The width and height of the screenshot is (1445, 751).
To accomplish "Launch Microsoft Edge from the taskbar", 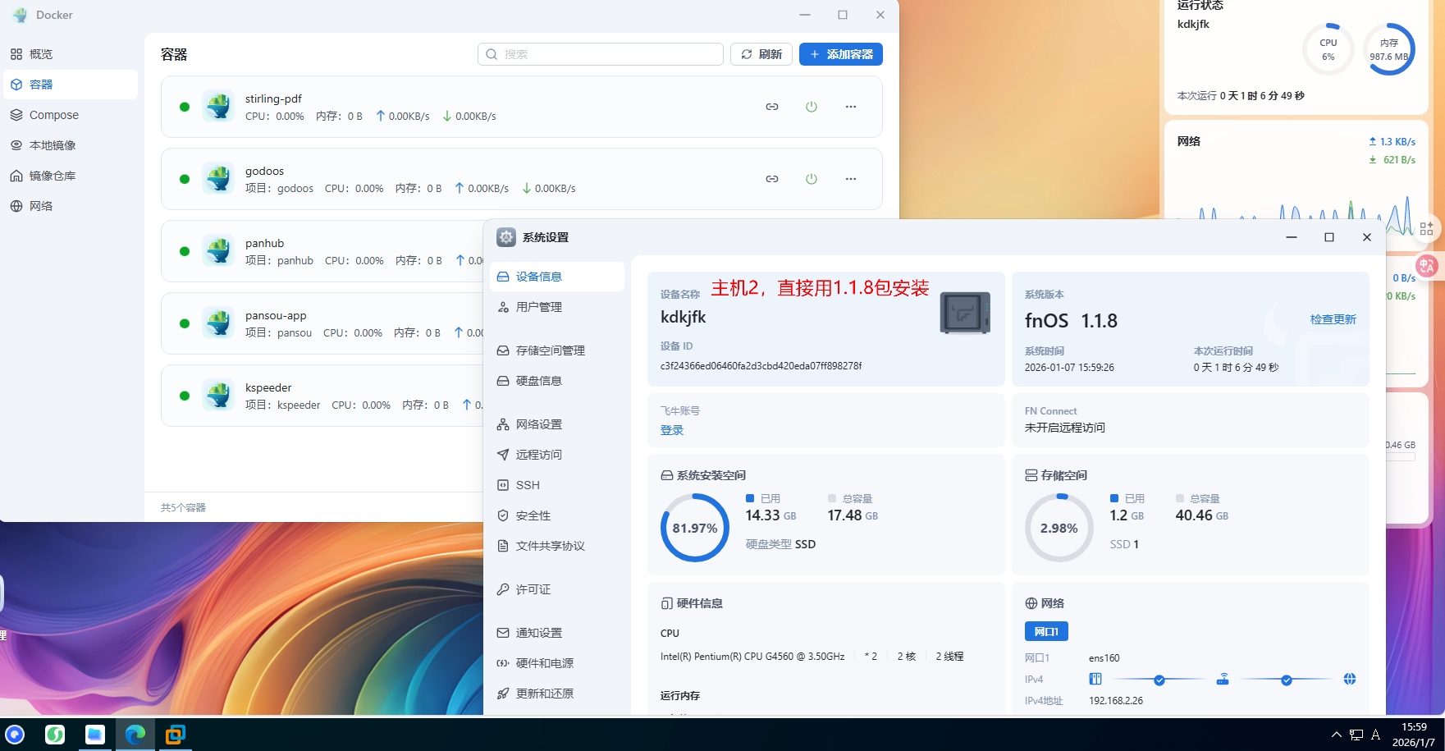I will tap(135, 735).
